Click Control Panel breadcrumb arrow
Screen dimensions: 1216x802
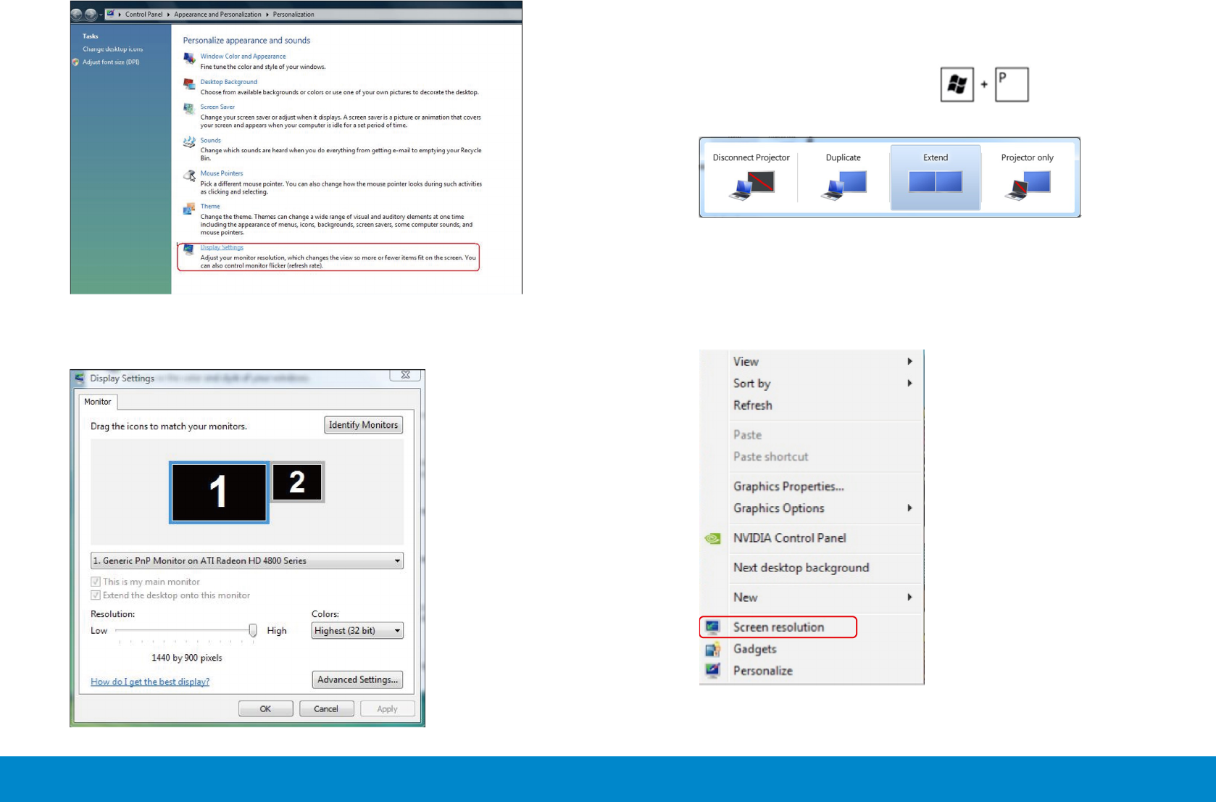click(x=168, y=15)
